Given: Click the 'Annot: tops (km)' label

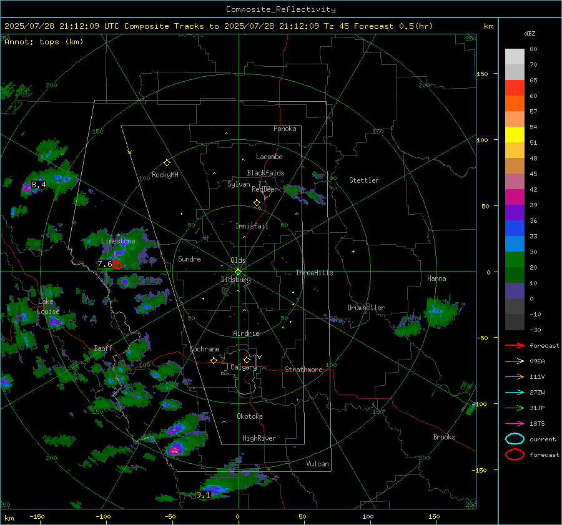Looking at the screenshot, I should [x=44, y=42].
